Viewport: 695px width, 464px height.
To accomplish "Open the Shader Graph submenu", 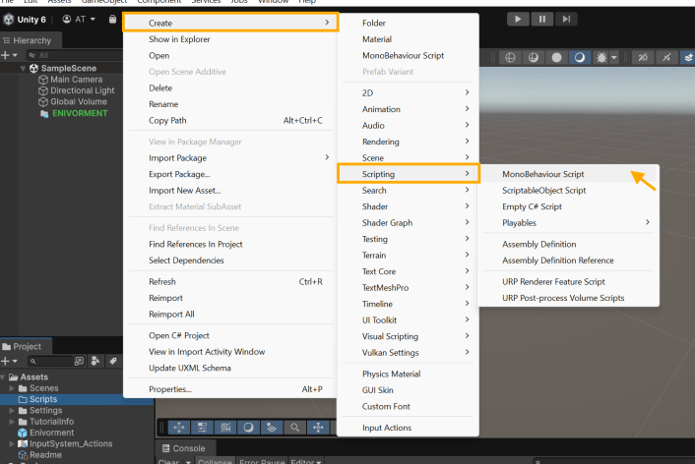I will point(408,223).
